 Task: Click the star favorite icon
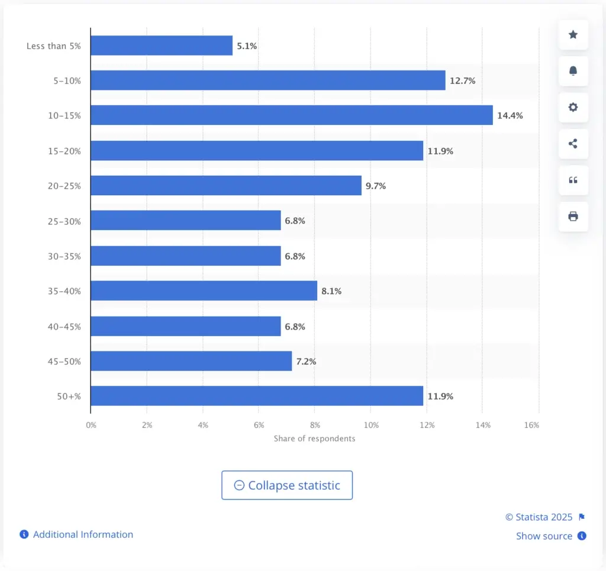pyautogui.click(x=573, y=34)
